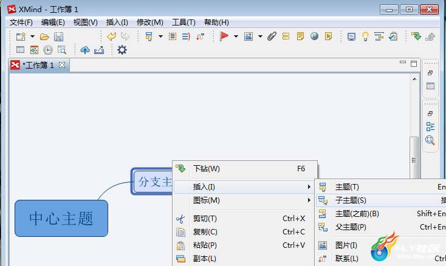
Task: Click the Open folder icon
Action: 44,36
